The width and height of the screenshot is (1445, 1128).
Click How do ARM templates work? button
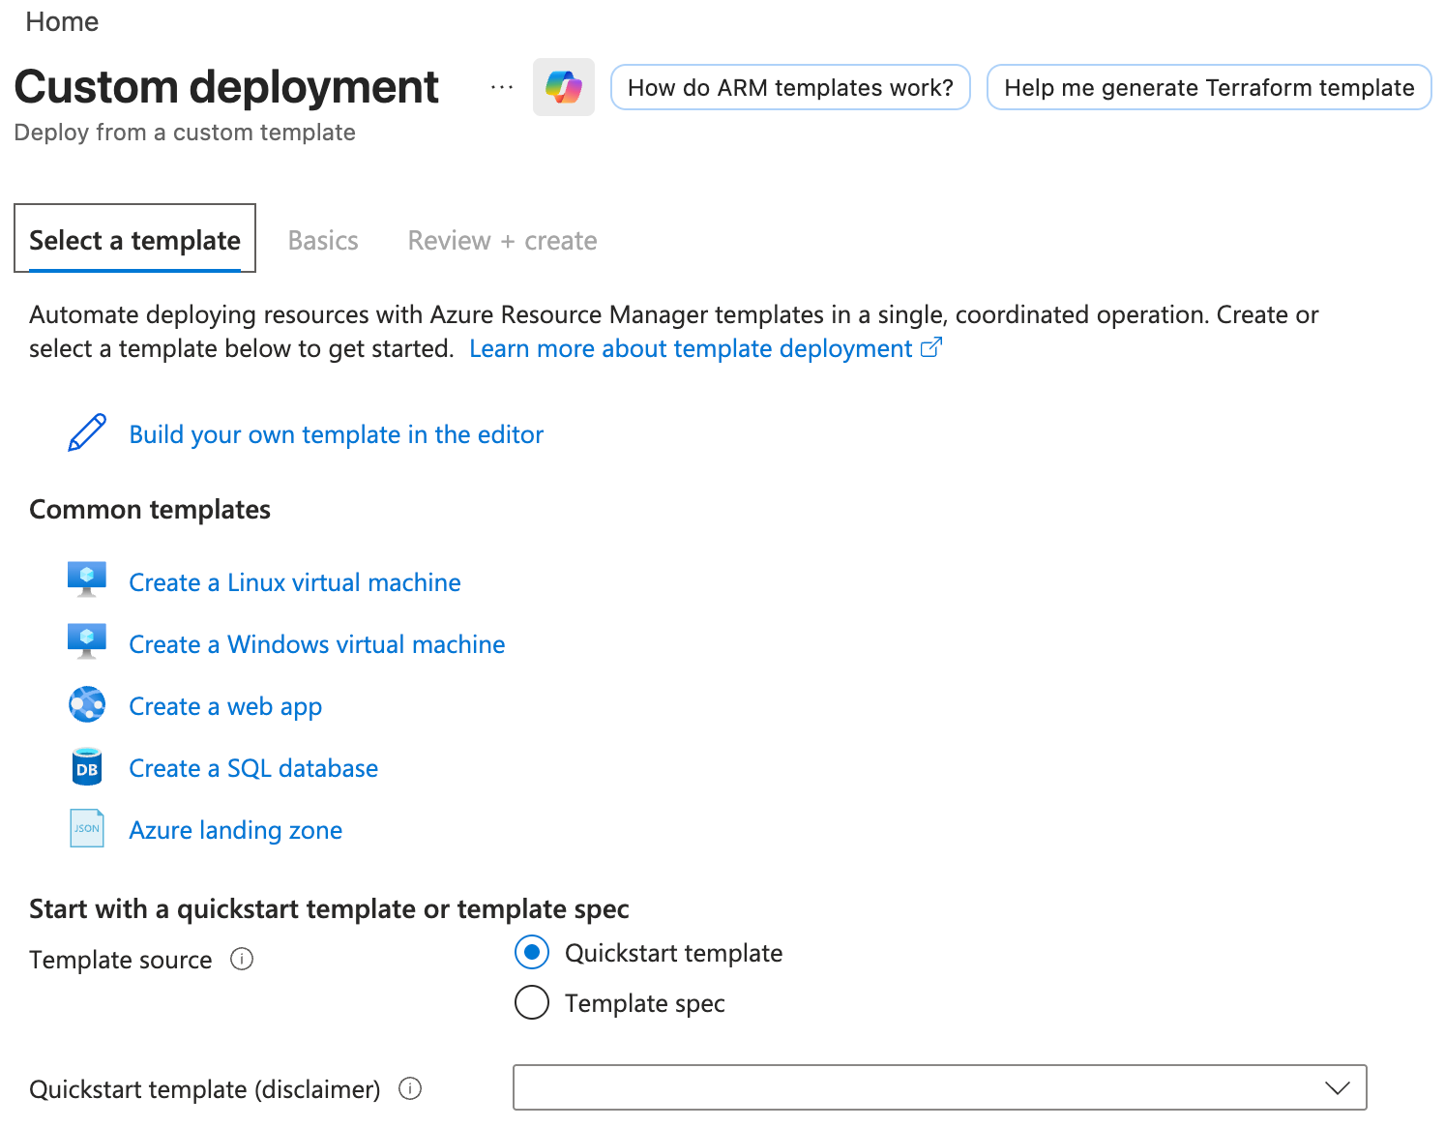point(790,88)
